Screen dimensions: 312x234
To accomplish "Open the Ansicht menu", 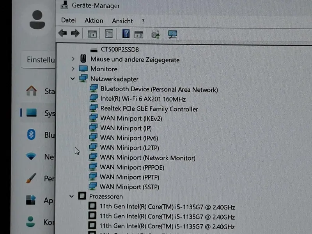I will (122, 21).
